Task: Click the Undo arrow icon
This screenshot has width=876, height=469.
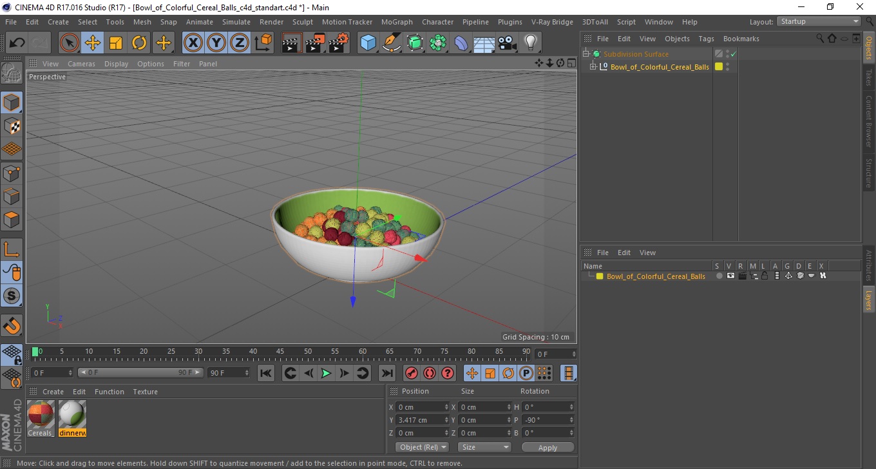Action: coord(17,43)
